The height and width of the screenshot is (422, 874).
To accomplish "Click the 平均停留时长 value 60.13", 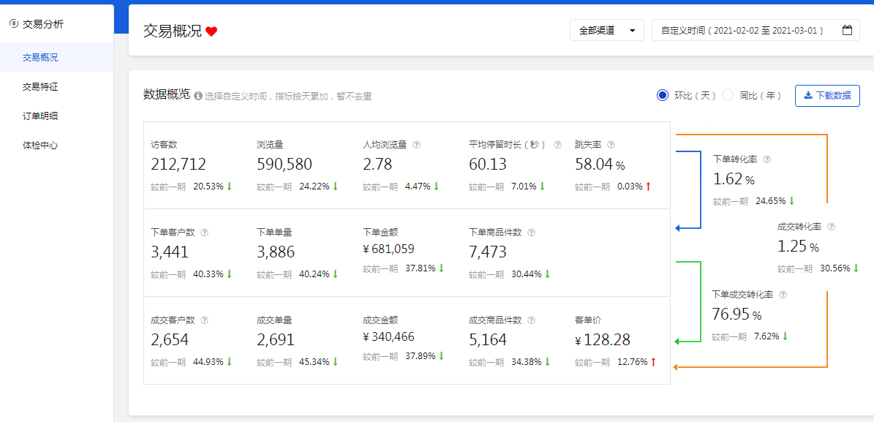I will [x=488, y=165].
